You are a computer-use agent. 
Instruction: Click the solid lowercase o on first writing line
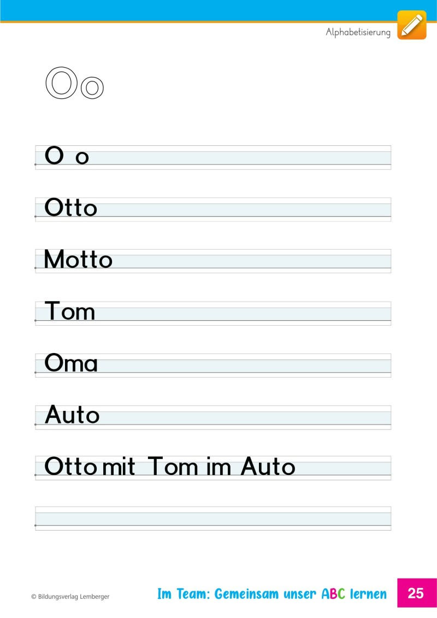pos(82,158)
